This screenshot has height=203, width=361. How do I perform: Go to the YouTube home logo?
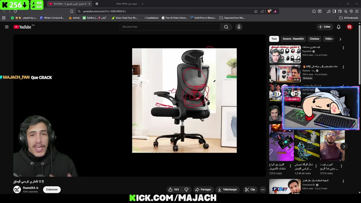click(23, 27)
